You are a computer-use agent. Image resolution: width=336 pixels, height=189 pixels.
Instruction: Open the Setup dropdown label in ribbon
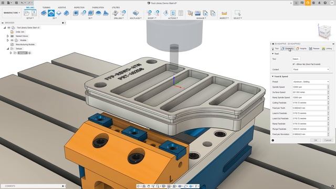tap(30, 18)
